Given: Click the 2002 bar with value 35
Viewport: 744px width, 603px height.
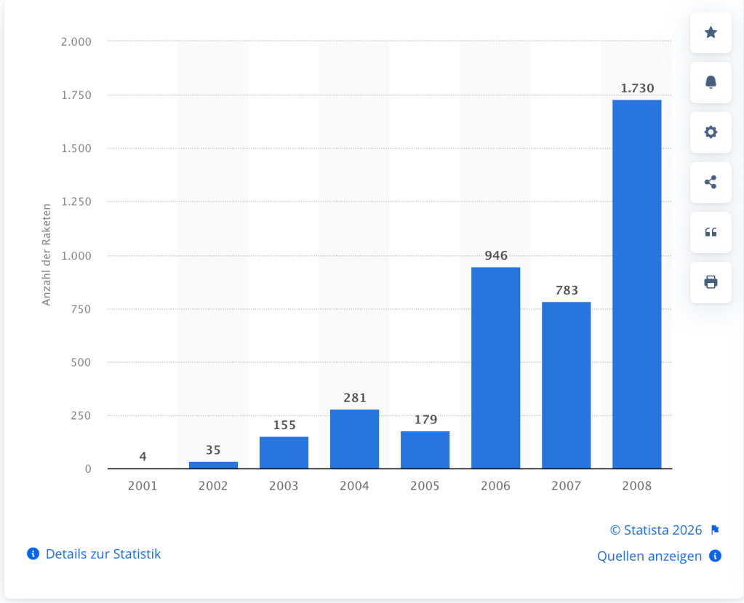Looking at the screenshot, I should 213,465.
